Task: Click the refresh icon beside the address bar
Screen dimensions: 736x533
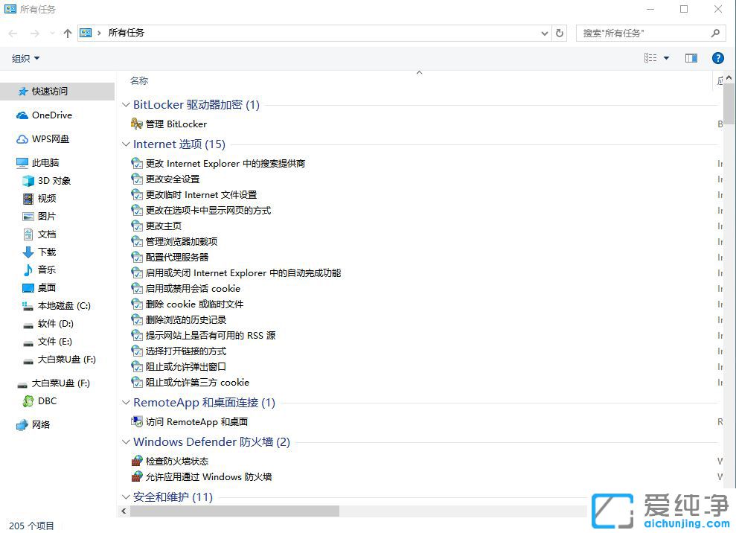Action: [560, 33]
